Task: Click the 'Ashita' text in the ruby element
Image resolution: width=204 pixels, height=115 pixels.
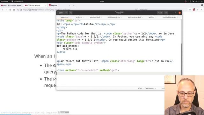Action: pyautogui.click(x=88, y=24)
